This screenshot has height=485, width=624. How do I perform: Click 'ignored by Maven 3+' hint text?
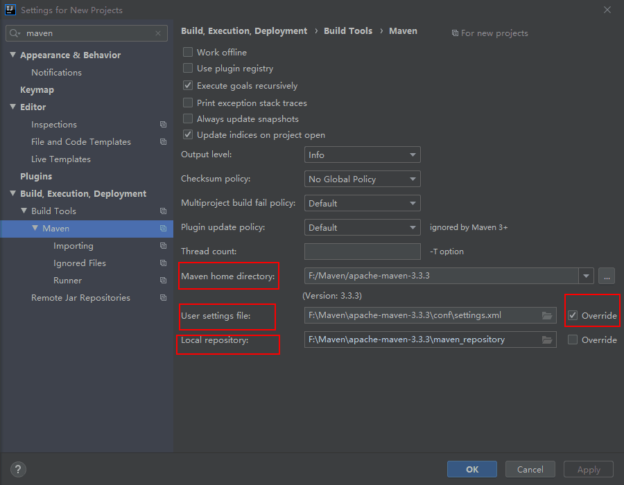click(x=469, y=227)
